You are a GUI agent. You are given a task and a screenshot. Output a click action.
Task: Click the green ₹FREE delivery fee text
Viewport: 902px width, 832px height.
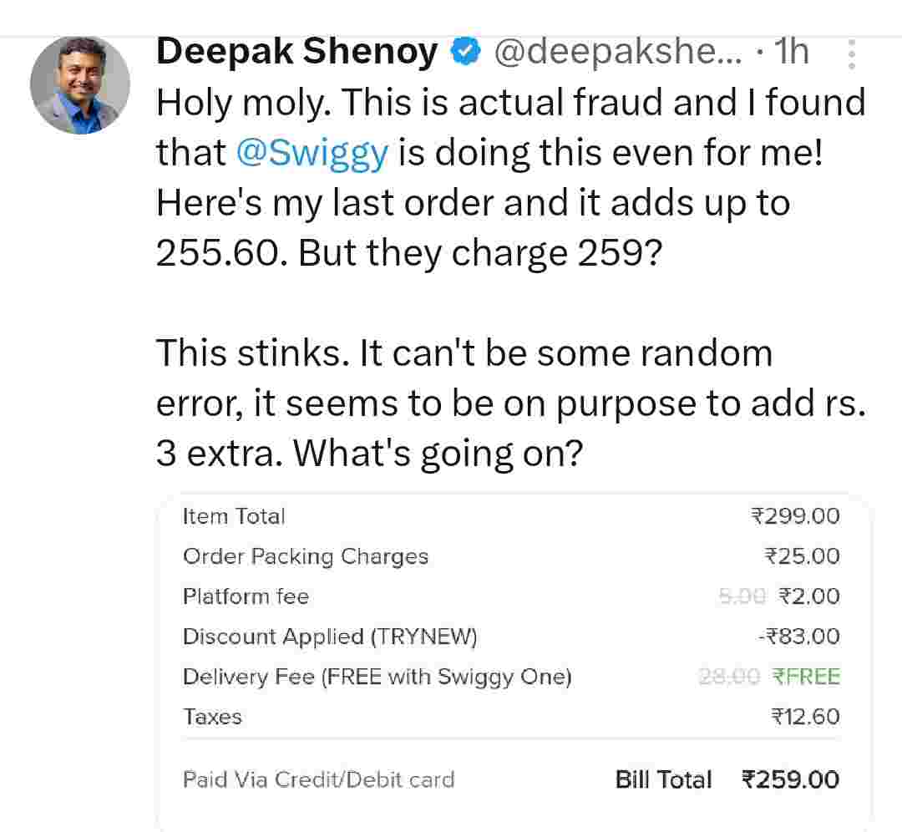click(x=805, y=677)
